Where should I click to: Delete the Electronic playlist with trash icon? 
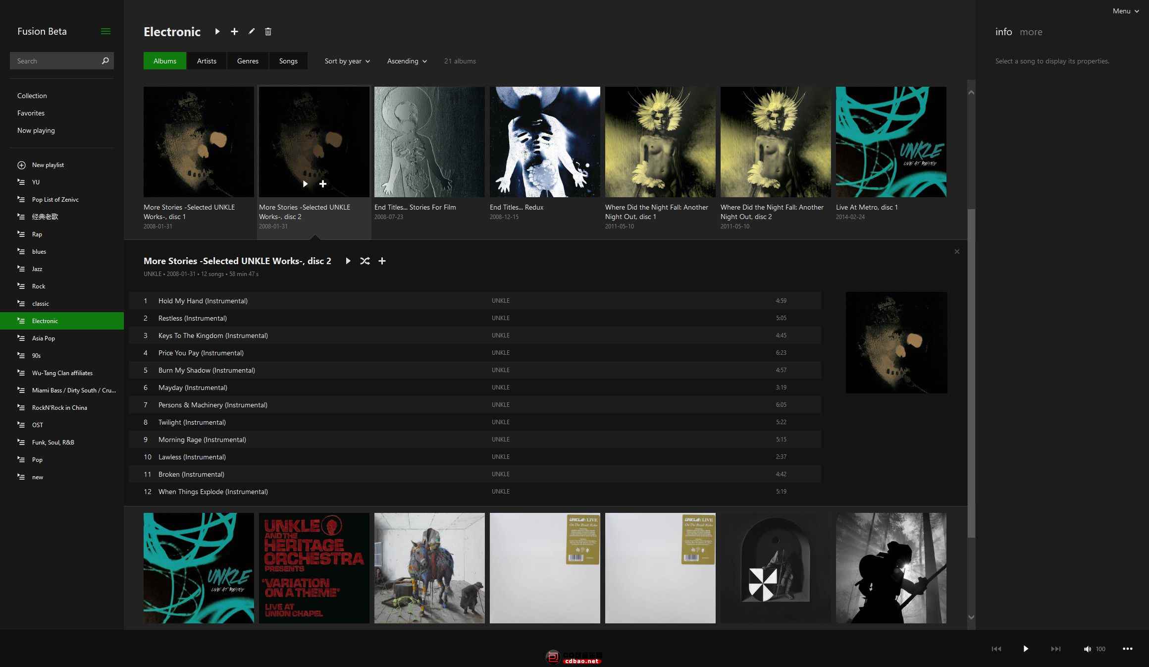[x=268, y=32]
